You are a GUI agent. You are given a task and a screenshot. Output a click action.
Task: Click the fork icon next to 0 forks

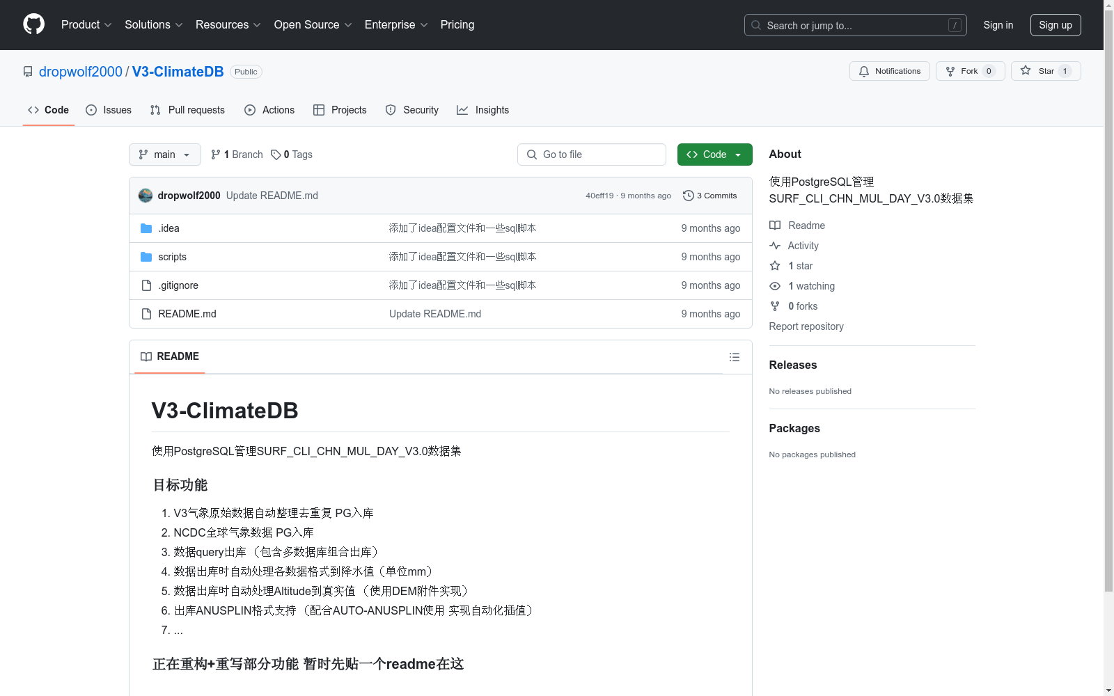tap(775, 306)
